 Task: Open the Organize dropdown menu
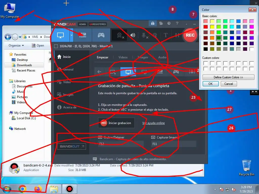point(16,45)
